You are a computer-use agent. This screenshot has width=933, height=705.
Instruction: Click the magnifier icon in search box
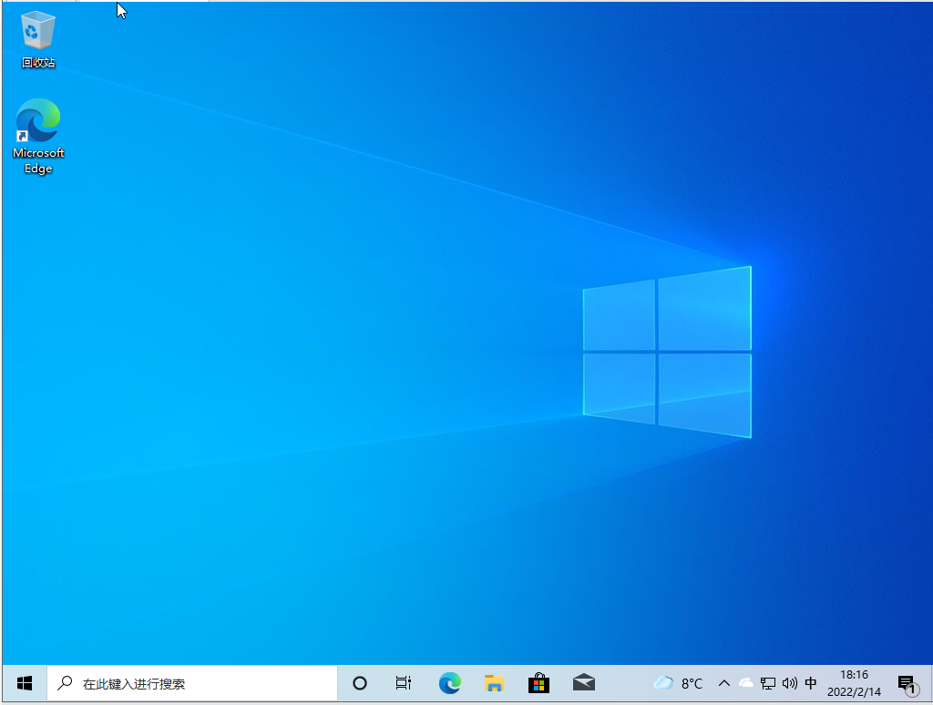[x=65, y=683]
